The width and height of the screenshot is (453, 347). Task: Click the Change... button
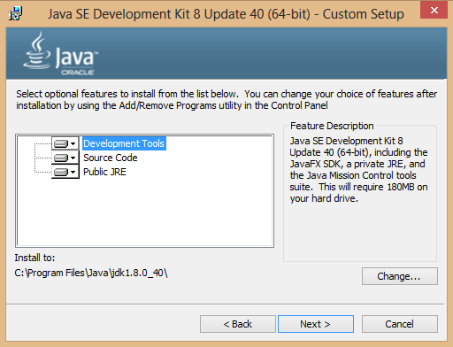point(400,276)
